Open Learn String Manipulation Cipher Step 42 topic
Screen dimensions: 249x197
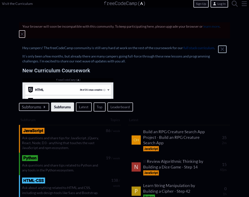pyautogui.click(x=169, y=188)
